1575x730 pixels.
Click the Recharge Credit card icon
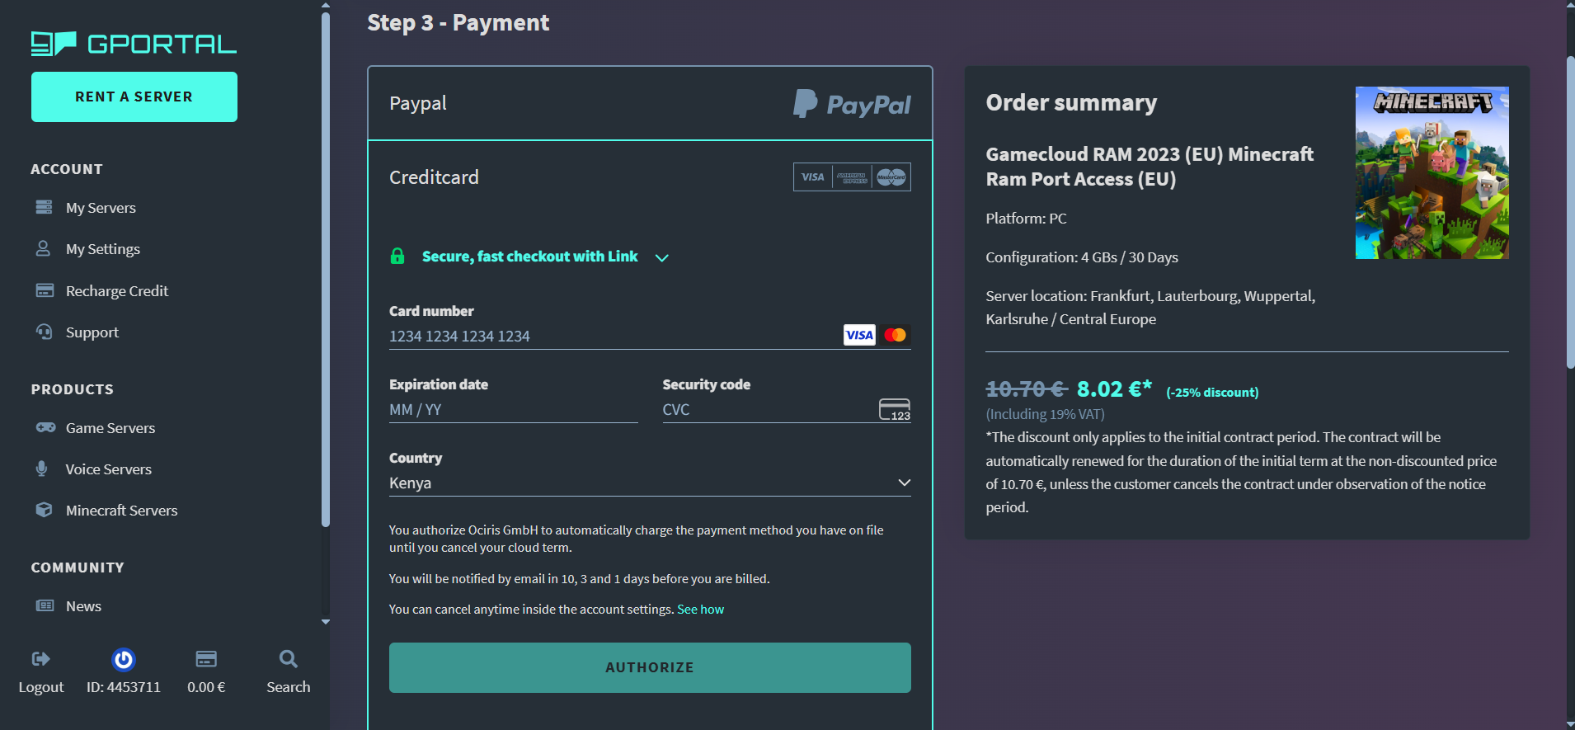coord(45,290)
